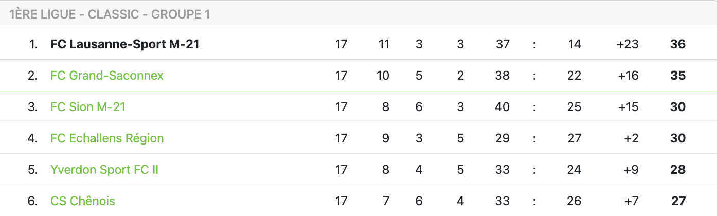Click FC Lausanne-Sport M-21's 36 points total
This screenshot has width=717, height=216.
tap(678, 44)
